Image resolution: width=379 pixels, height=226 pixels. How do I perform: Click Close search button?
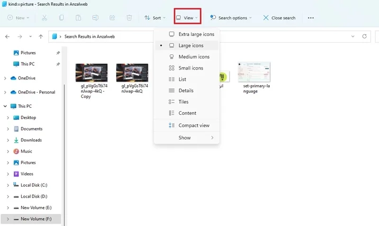(x=280, y=18)
